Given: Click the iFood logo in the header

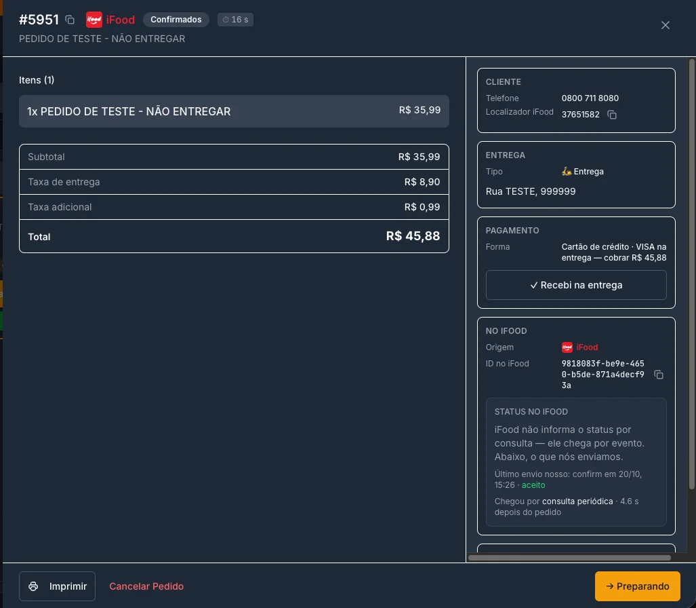Looking at the screenshot, I should (94, 20).
